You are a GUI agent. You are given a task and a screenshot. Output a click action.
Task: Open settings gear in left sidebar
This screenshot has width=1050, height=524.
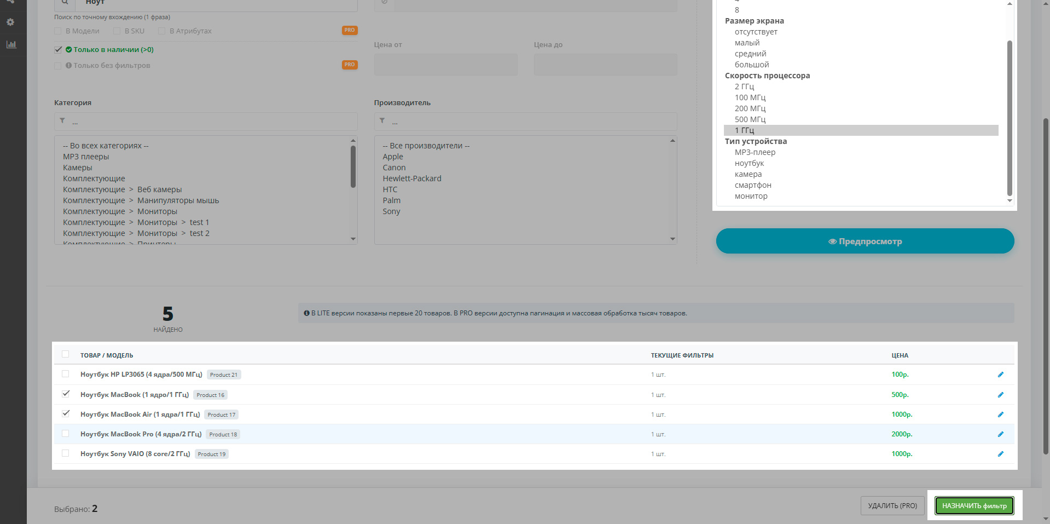pyautogui.click(x=10, y=22)
